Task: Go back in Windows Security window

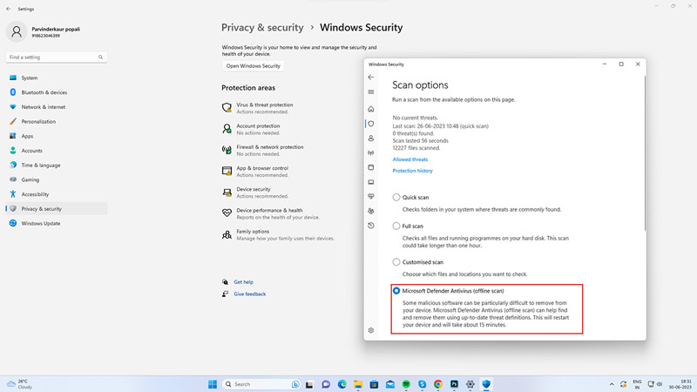Action: pyautogui.click(x=371, y=78)
